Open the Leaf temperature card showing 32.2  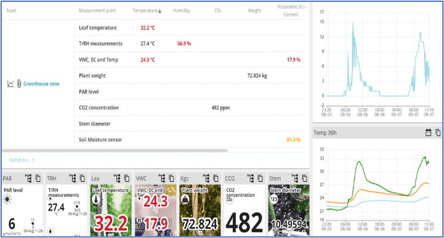click(111, 210)
